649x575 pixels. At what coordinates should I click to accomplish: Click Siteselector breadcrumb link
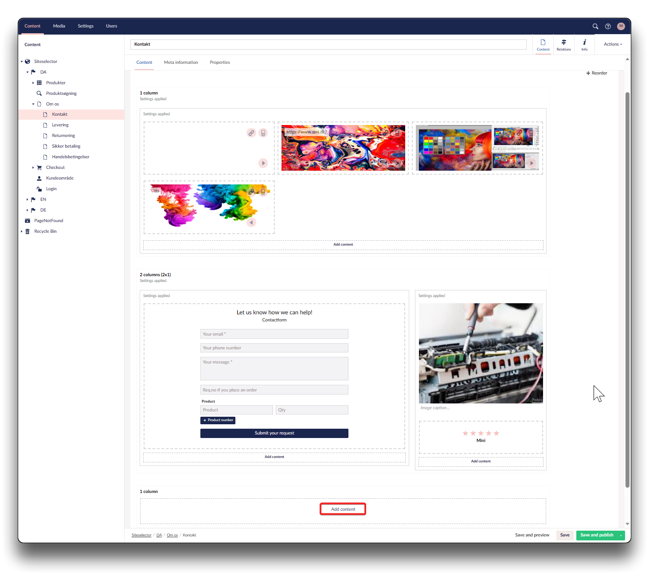[x=141, y=535]
